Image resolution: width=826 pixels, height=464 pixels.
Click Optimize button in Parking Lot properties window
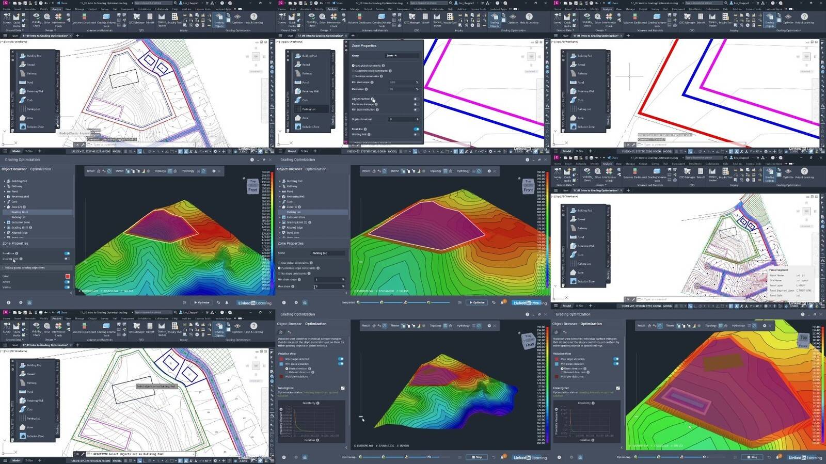coord(476,302)
